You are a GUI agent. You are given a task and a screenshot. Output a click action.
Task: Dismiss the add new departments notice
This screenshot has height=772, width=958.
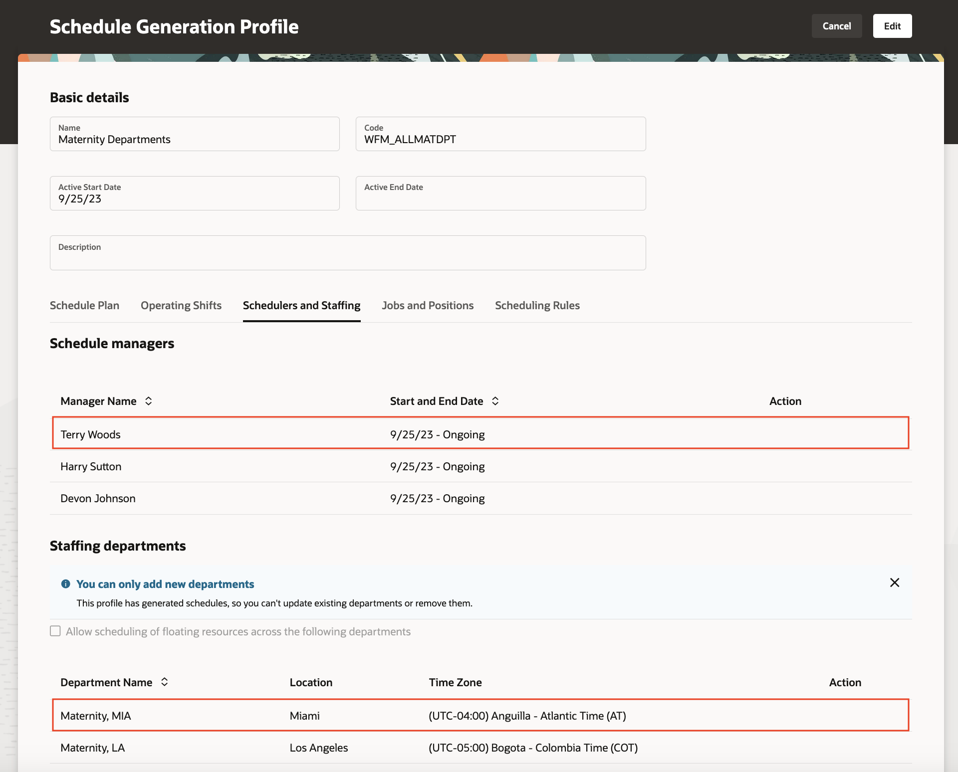(x=895, y=582)
